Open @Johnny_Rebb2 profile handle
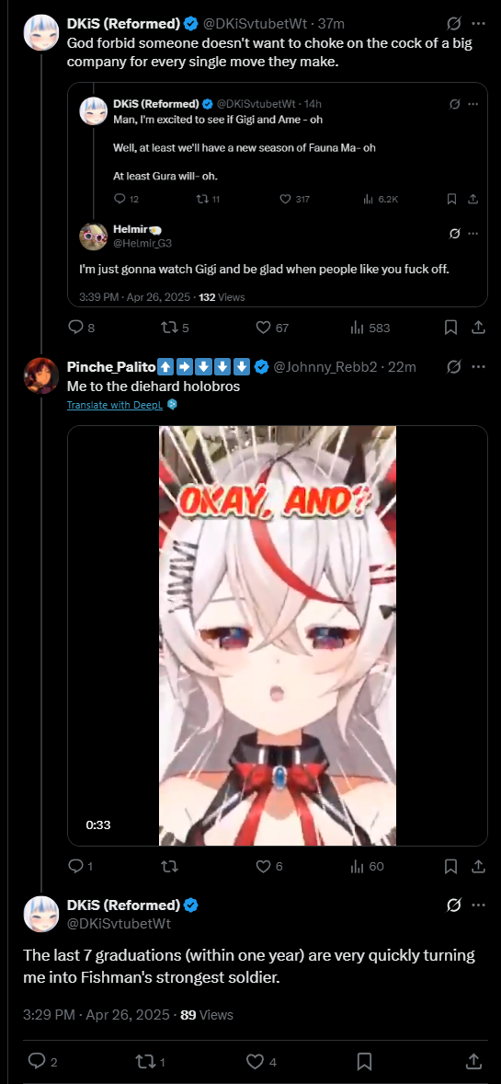This screenshot has width=501, height=1084. coord(325,367)
